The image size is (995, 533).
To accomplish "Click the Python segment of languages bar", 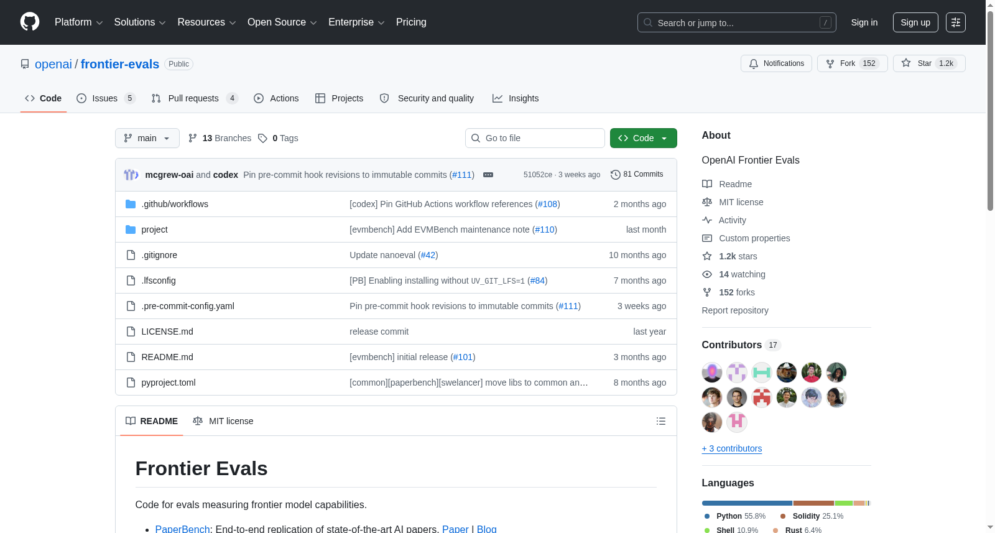I will point(747,503).
